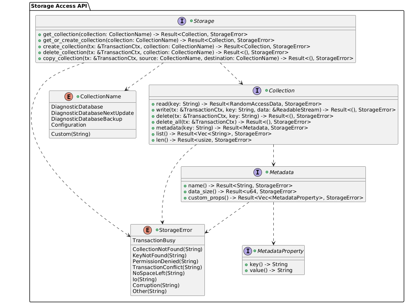This screenshot has width=406, height=304.
Task: Select the Storage Access API package label
Action: point(59,6)
